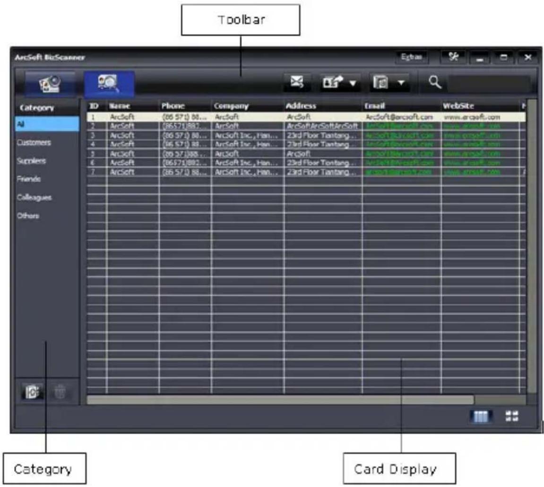Select row 2 address ArcSoftArcSoftArcSoft
This screenshot has height=487, width=544.
(322, 126)
